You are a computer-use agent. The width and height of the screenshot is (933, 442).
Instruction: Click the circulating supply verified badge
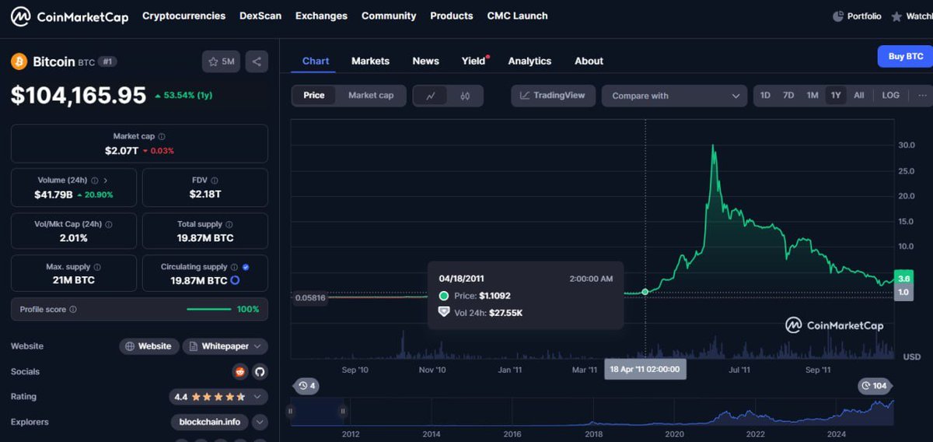[246, 267]
